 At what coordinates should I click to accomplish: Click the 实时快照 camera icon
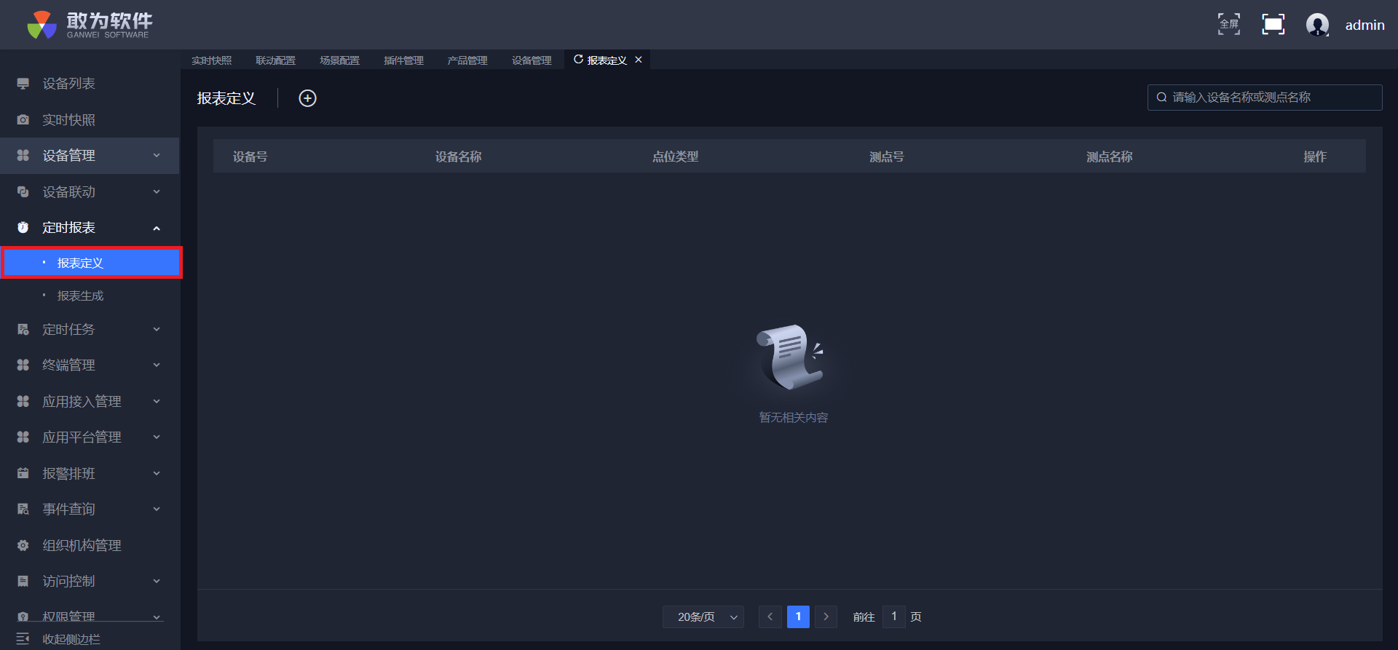click(23, 119)
